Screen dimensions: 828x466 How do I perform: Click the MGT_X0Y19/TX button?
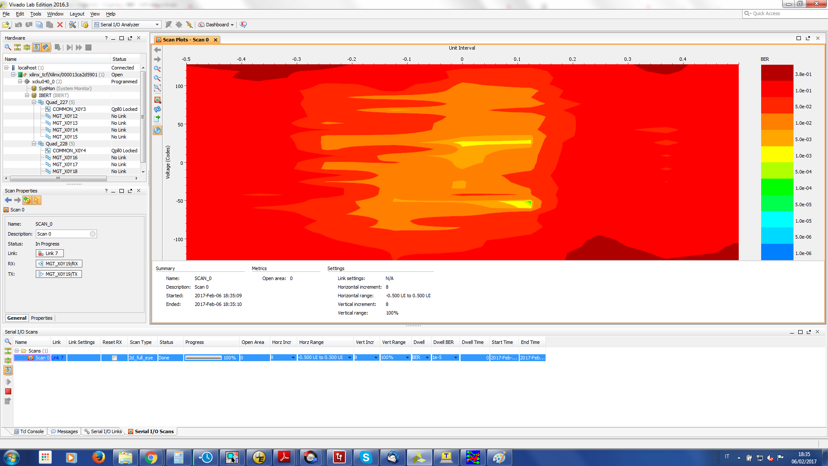(59, 274)
